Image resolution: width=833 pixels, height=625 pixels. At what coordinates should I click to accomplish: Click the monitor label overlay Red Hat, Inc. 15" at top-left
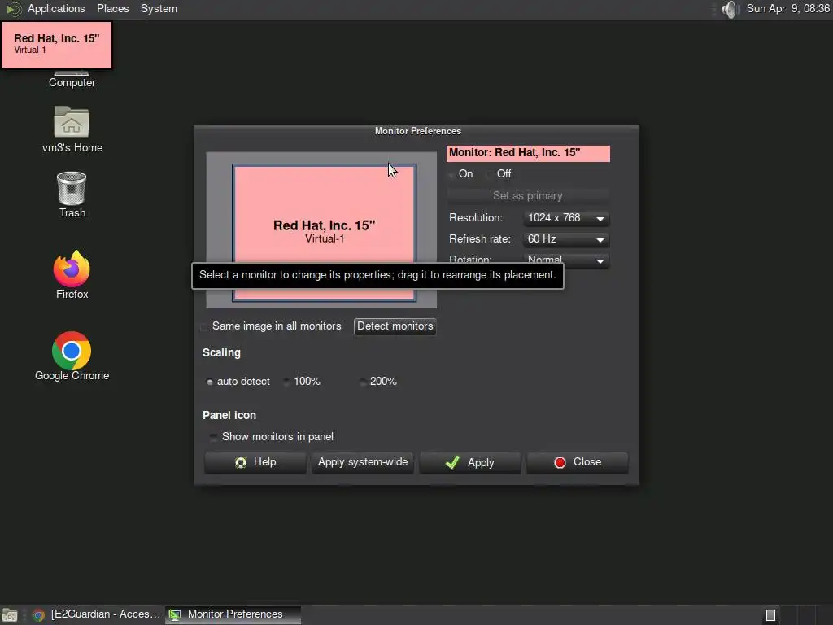tap(56, 45)
